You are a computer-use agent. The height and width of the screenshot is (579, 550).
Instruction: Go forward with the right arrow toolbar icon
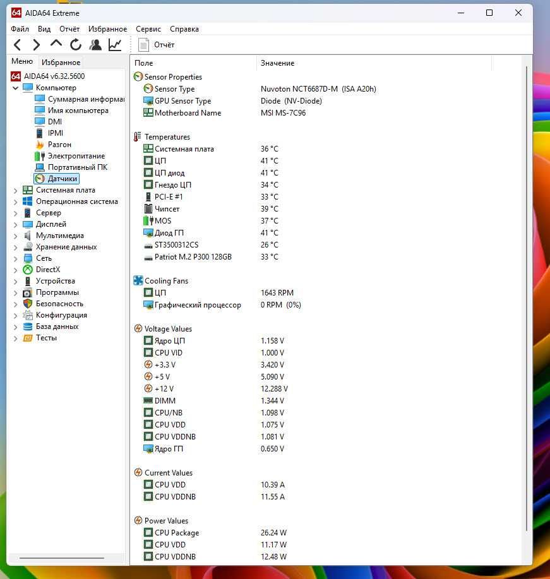(36, 45)
